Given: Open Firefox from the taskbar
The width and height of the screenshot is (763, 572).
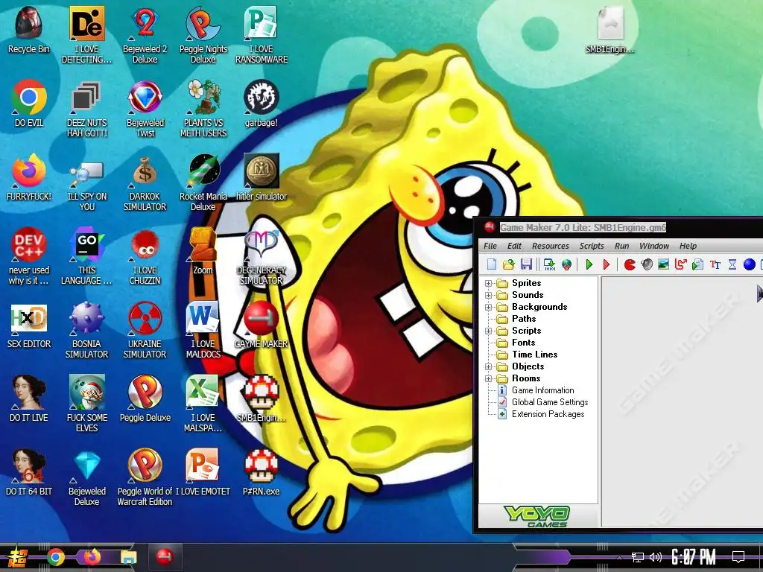Looking at the screenshot, I should [92, 557].
